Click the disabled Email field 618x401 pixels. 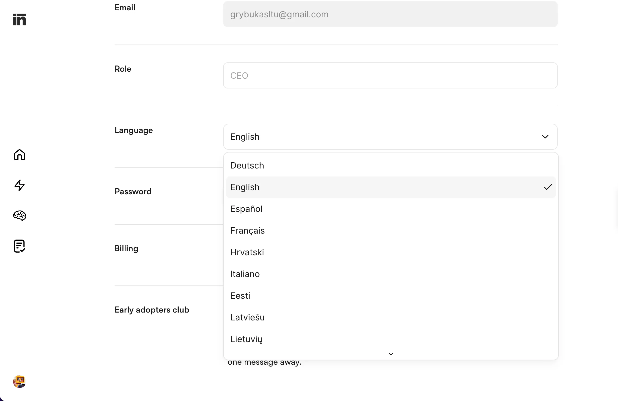[390, 14]
